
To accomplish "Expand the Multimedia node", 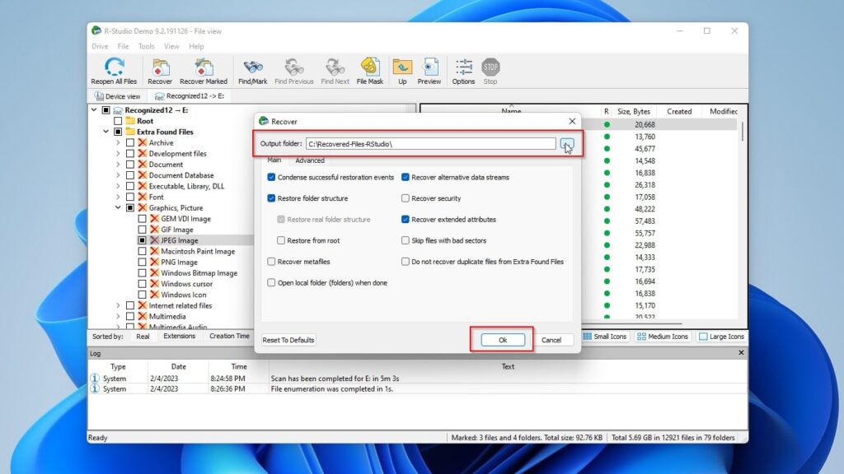I will [x=118, y=316].
